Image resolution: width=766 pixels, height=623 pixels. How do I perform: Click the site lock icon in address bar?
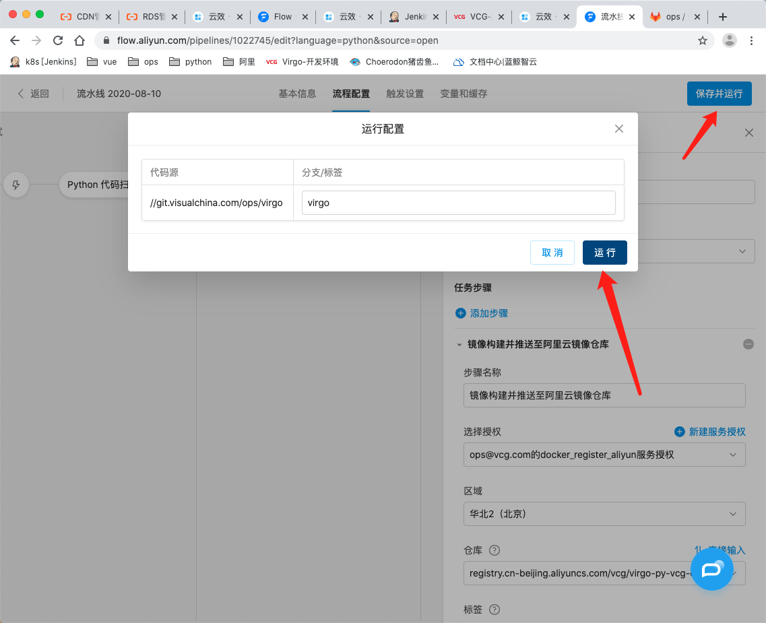click(106, 40)
